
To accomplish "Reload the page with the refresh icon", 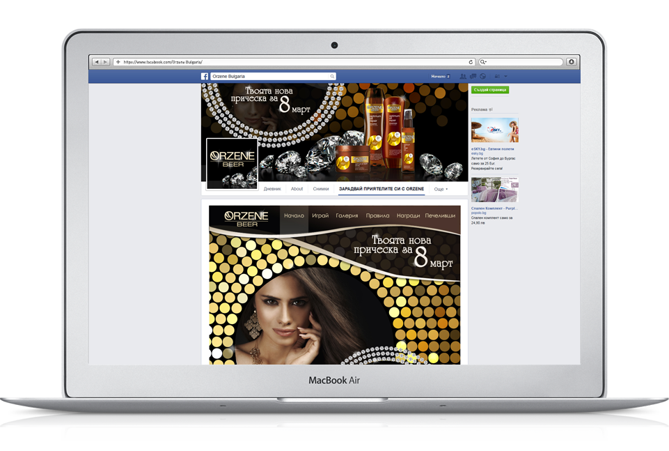I will coord(471,62).
